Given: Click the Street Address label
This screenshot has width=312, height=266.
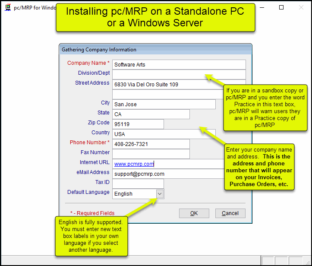Looking at the screenshot, I should (x=92, y=83).
